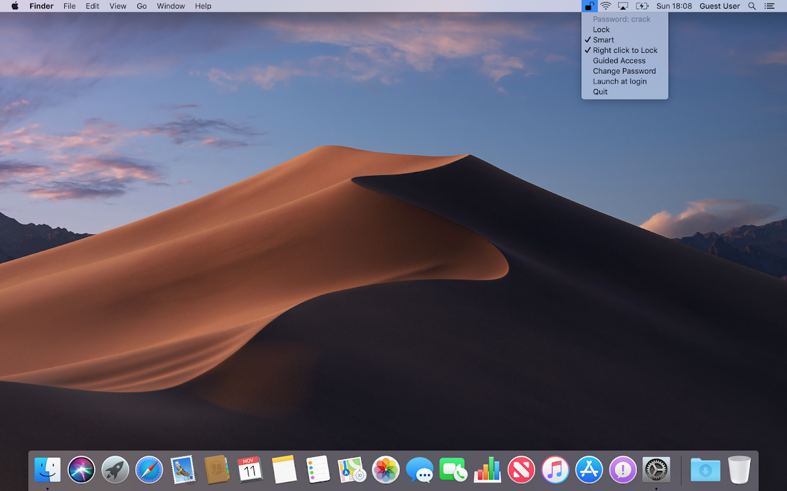Open the Help menu
Image resolution: width=787 pixels, height=491 pixels.
(x=203, y=6)
